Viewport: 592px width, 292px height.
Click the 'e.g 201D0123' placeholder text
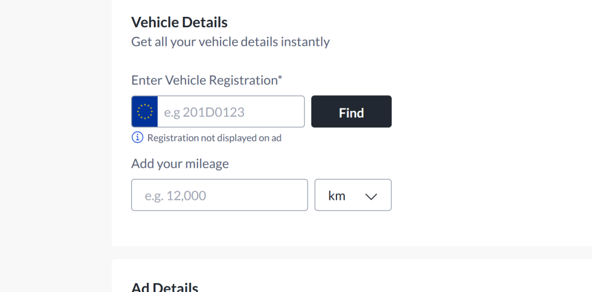coord(204,112)
